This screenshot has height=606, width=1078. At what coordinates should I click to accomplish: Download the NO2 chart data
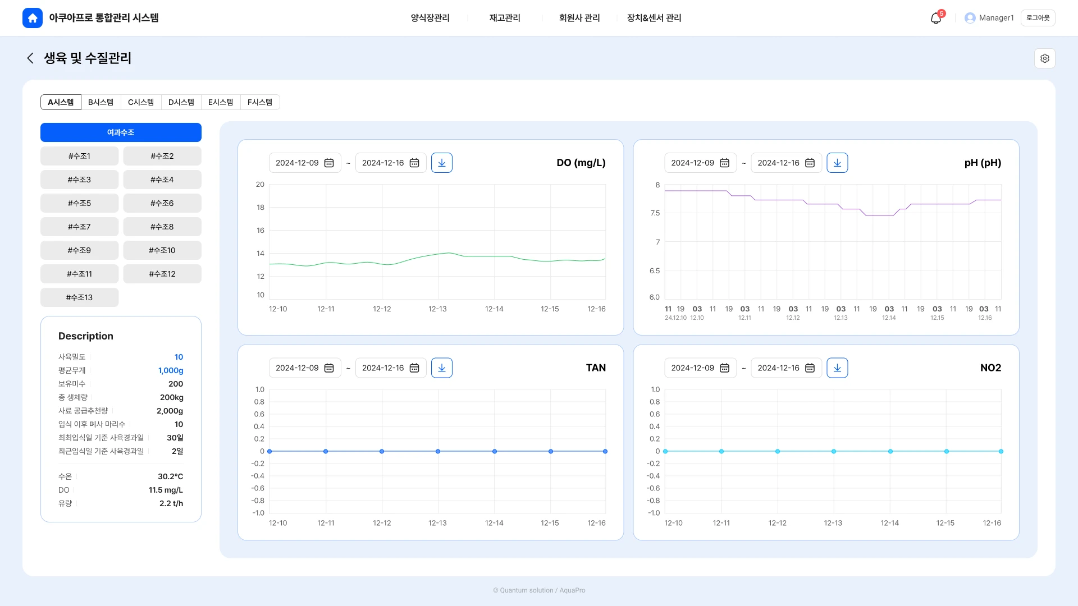coord(837,368)
